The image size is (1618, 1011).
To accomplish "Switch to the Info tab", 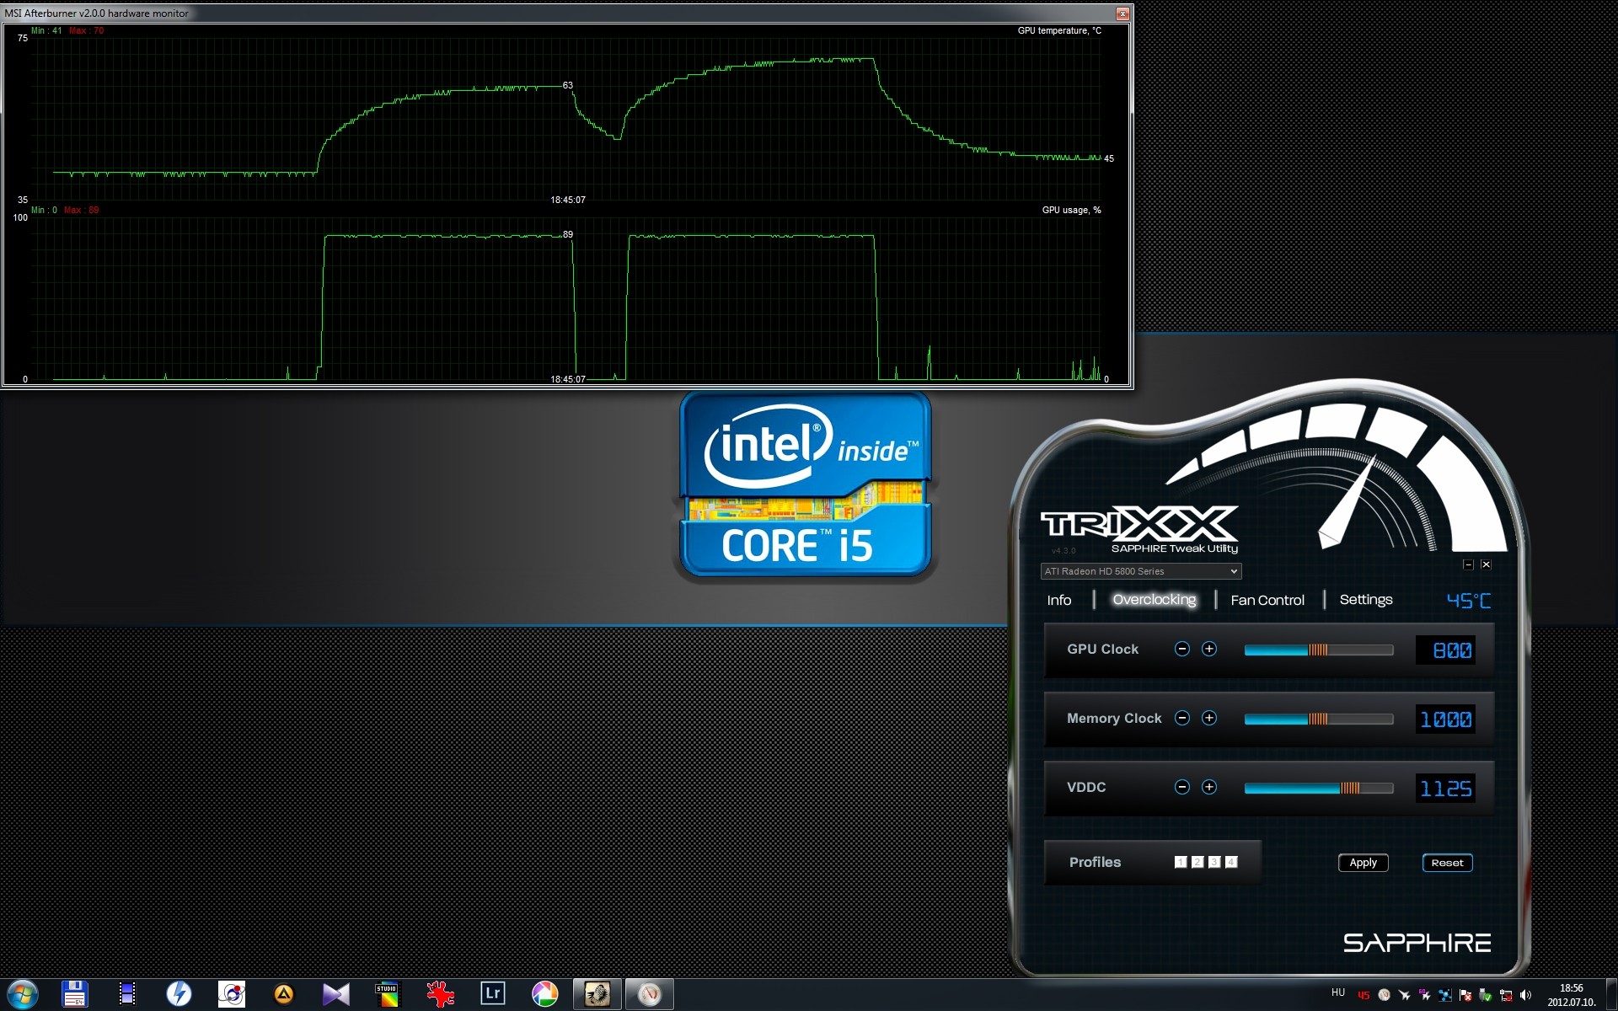I will [1059, 600].
